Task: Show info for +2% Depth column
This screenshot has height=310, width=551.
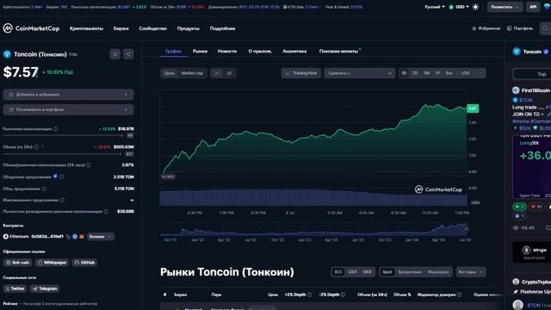Action: (310, 294)
